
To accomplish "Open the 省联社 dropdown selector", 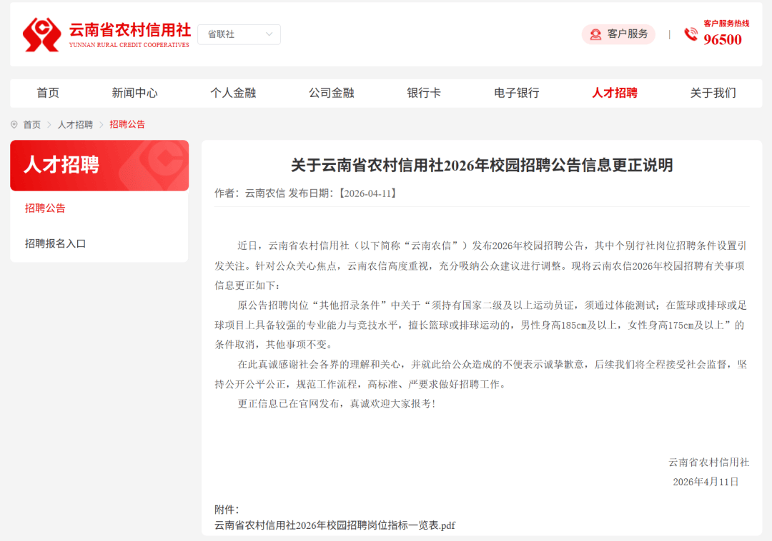I will tap(238, 34).
